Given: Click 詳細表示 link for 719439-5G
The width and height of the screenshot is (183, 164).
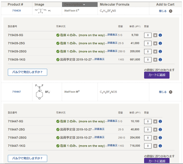Looking at the screenshot, I should click(x=112, y=35).
